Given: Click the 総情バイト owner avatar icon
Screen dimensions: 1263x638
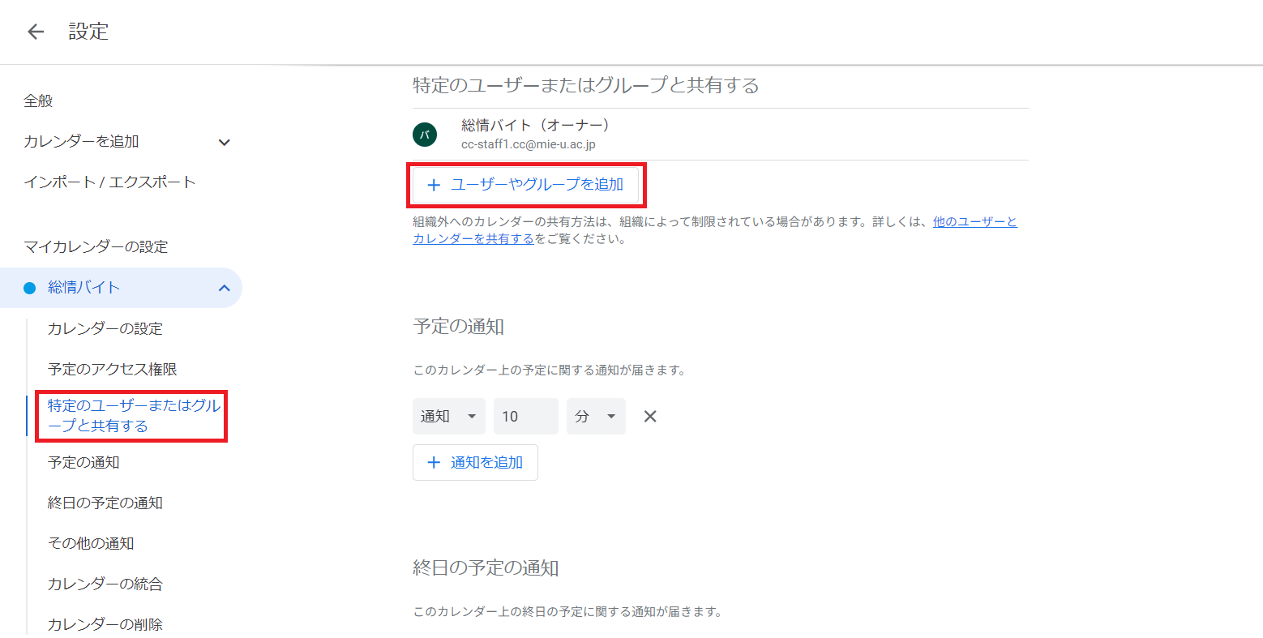Looking at the screenshot, I should (425, 135).
